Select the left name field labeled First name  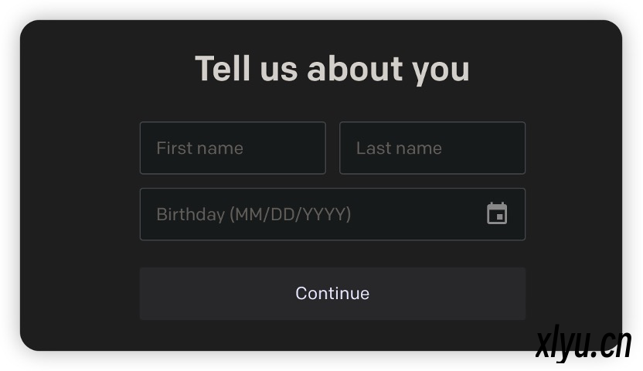(x=233, y=148)
